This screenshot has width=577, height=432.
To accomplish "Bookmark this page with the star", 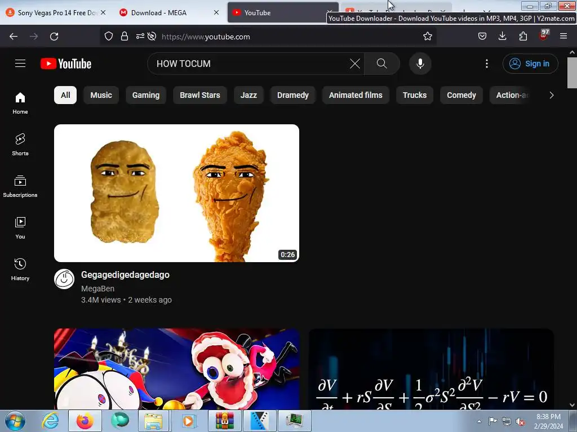I will pos(427,37).
